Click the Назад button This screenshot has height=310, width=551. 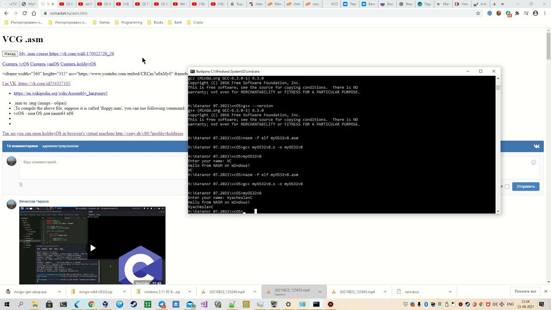click(10, 54)
